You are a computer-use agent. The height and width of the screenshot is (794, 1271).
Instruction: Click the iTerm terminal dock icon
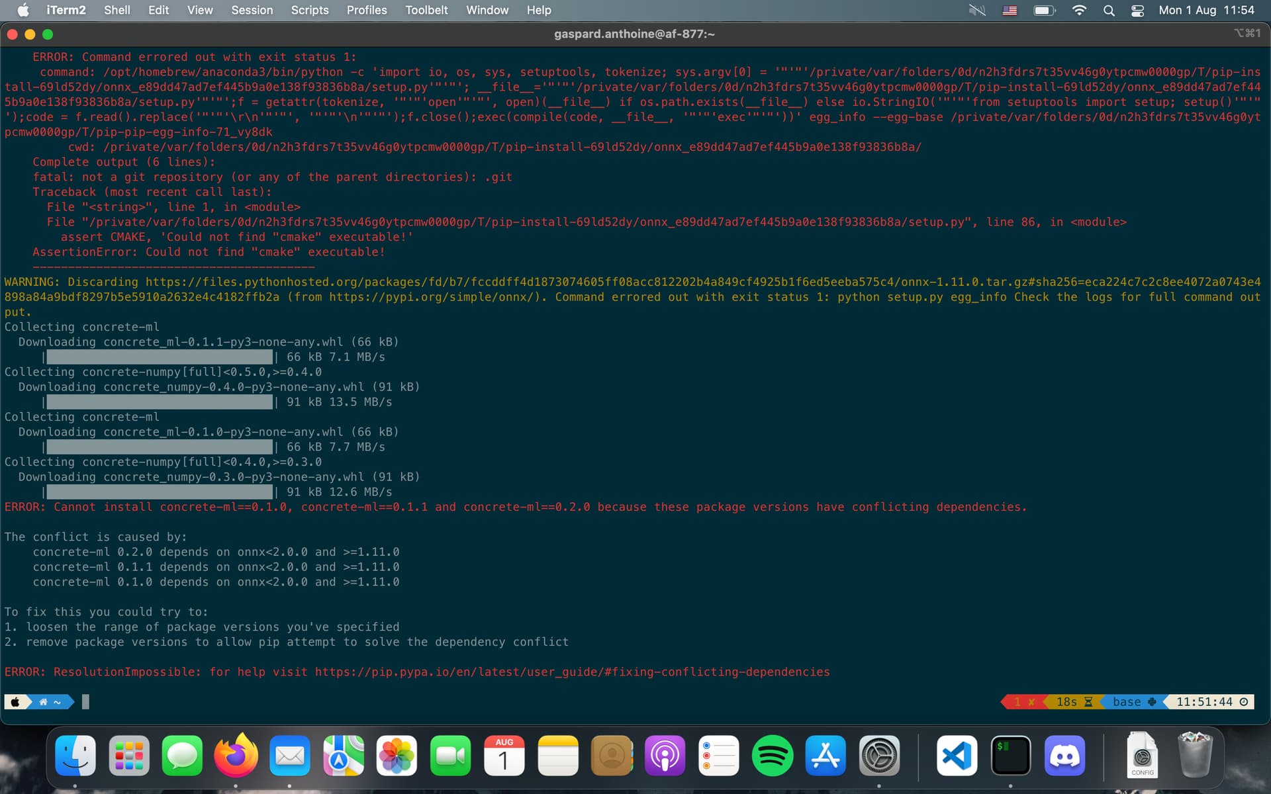[1010, 755]
